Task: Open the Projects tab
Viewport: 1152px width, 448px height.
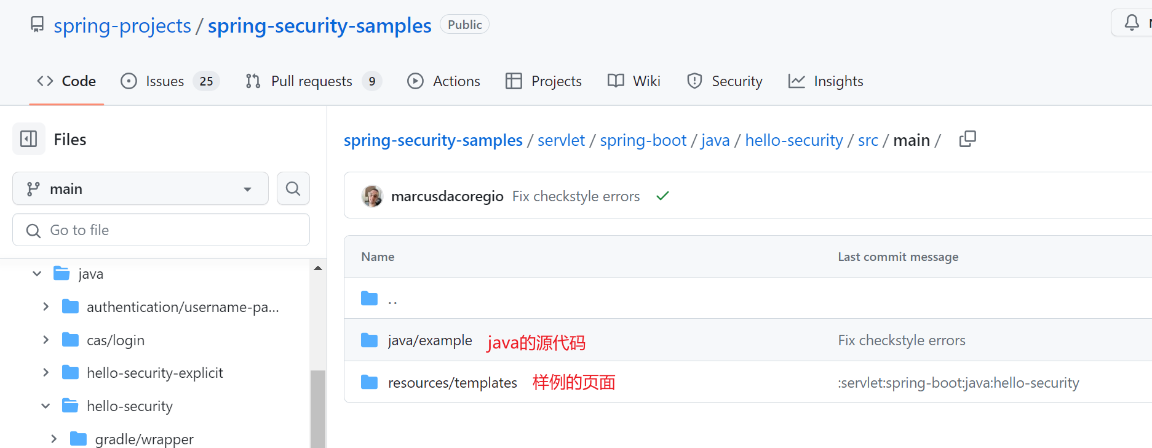Action: click(x=544, y=81)
